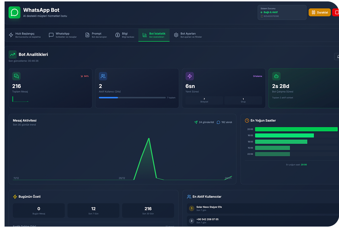Click the Aktif Kullanıcı people icon
The image size is (339, 228).
(103, 76)
